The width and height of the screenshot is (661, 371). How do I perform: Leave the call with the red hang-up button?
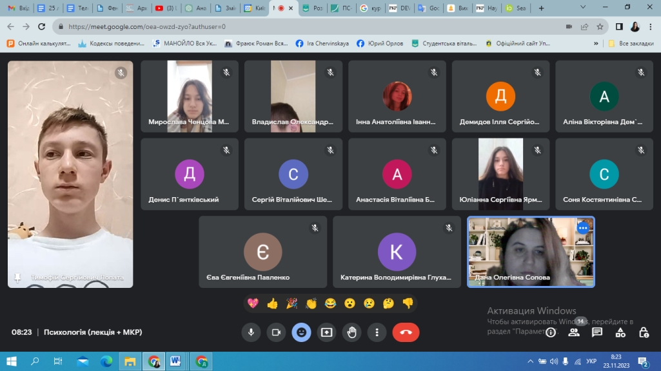[406, 332]
